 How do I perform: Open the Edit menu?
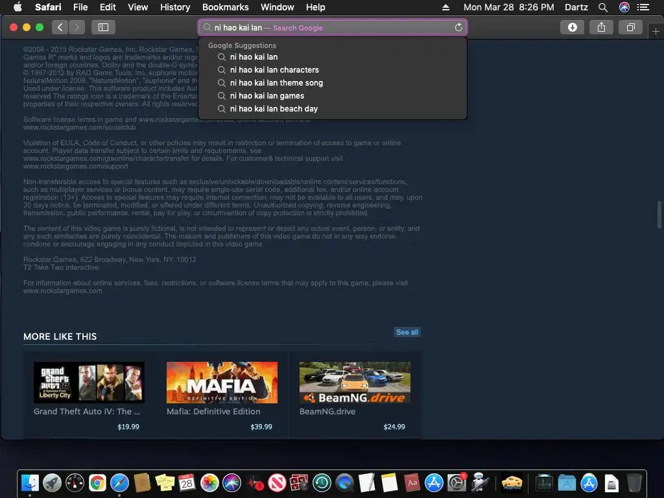(x=108, y=7)
